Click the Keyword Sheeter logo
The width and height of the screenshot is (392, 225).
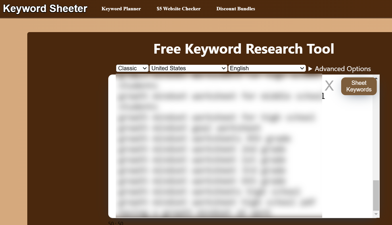[45, 9]
